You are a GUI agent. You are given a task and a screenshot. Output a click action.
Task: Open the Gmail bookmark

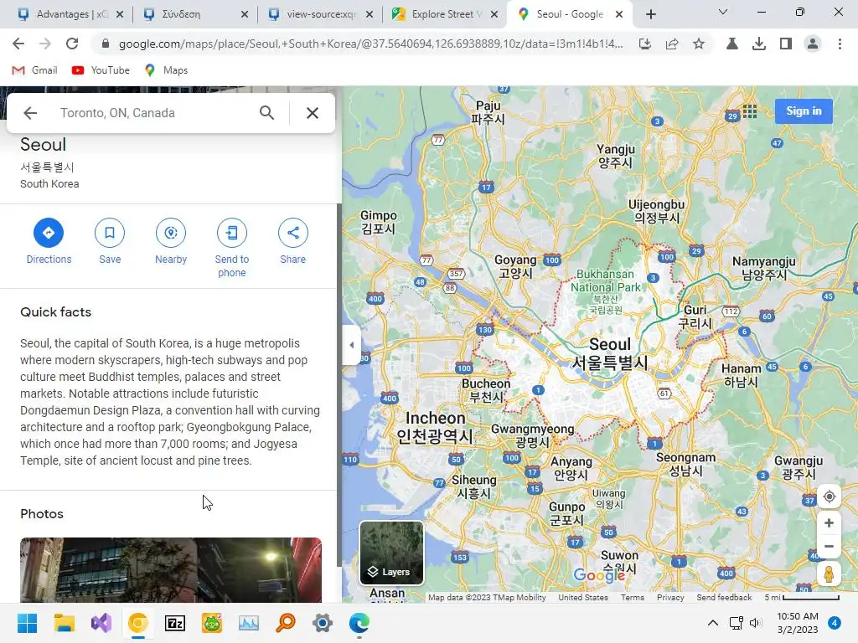pos(34,70)
